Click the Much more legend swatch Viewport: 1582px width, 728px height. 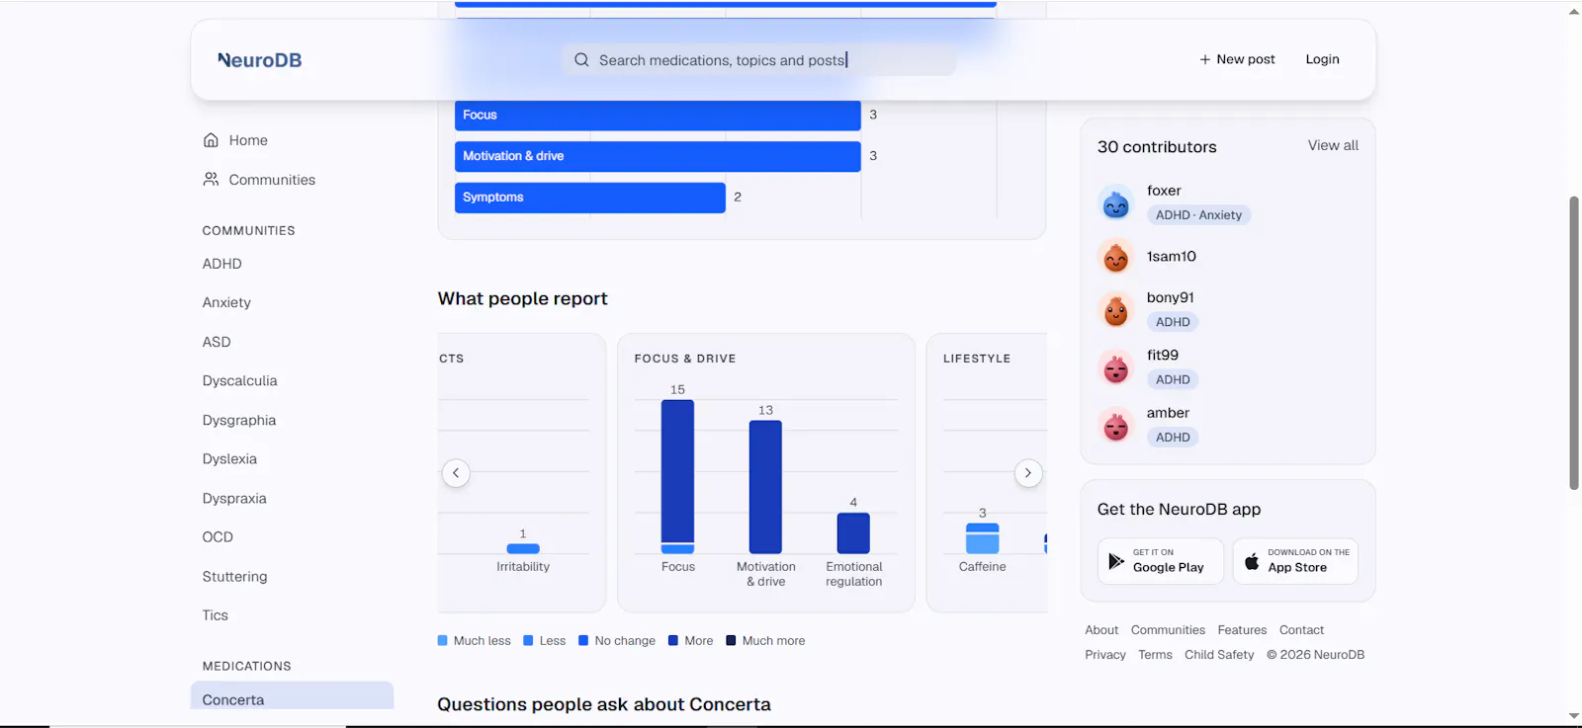(731, 641)
